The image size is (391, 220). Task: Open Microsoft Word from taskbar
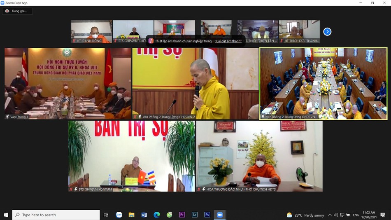pyautogui.click(x=144, y=215)
